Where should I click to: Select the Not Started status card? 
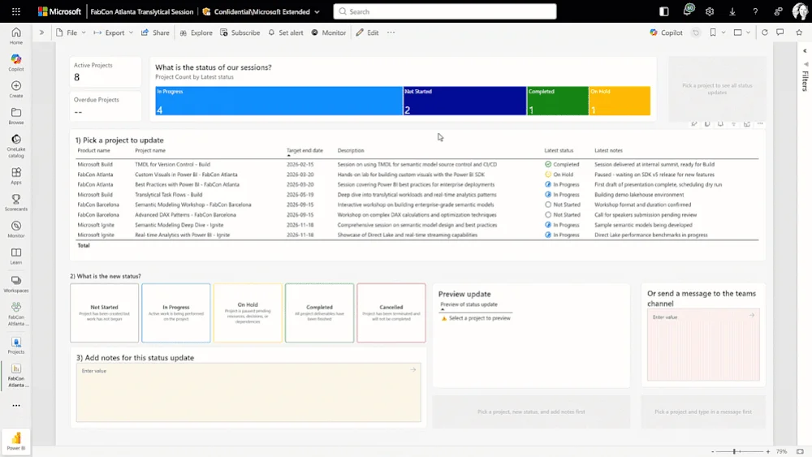(x=104, y=313)
